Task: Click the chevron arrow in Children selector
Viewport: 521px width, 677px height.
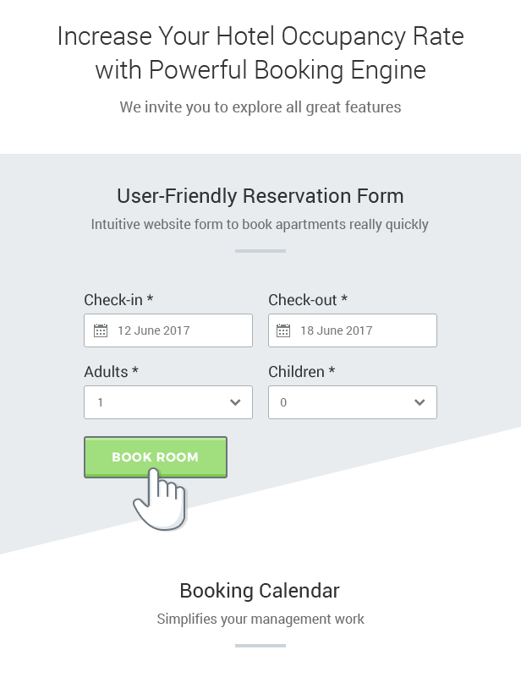Action: 420,402
